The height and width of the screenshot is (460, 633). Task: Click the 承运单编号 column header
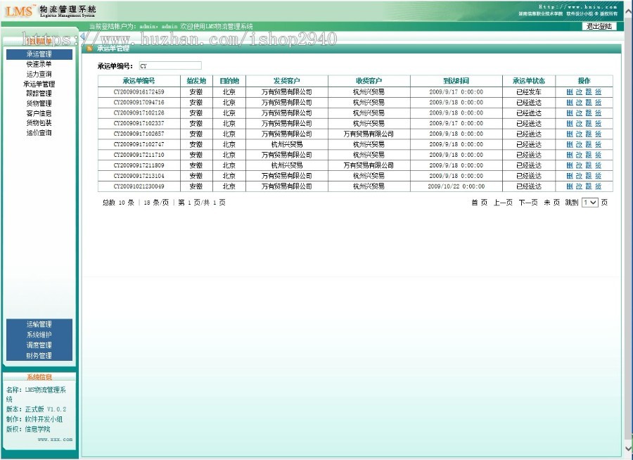[x=139, y=81]
